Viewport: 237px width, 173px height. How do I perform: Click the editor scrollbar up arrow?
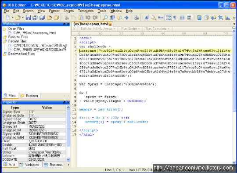click(x=234, y=31)
